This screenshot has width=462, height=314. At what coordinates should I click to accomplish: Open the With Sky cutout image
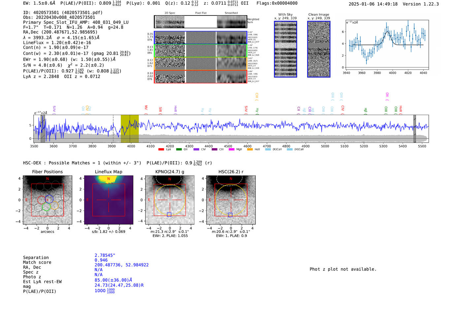285,49
